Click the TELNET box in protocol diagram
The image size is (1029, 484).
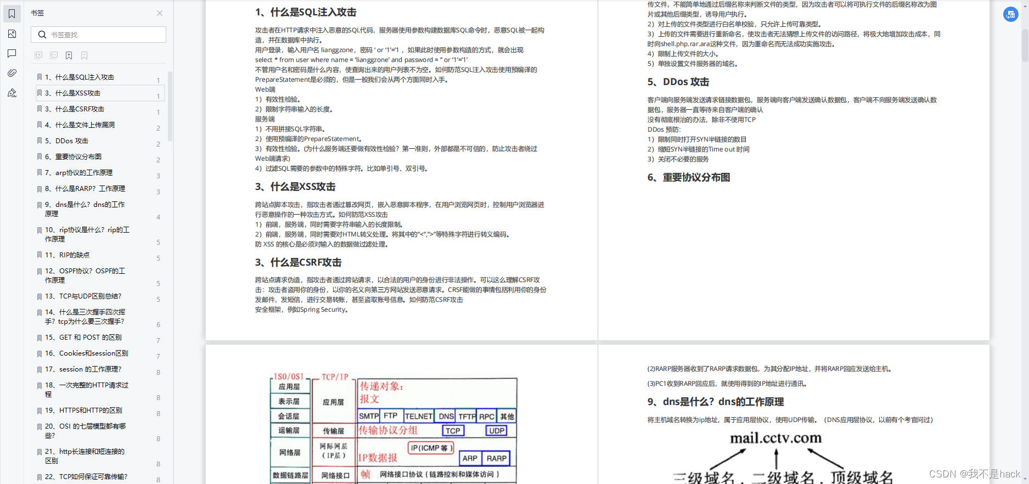419,417
